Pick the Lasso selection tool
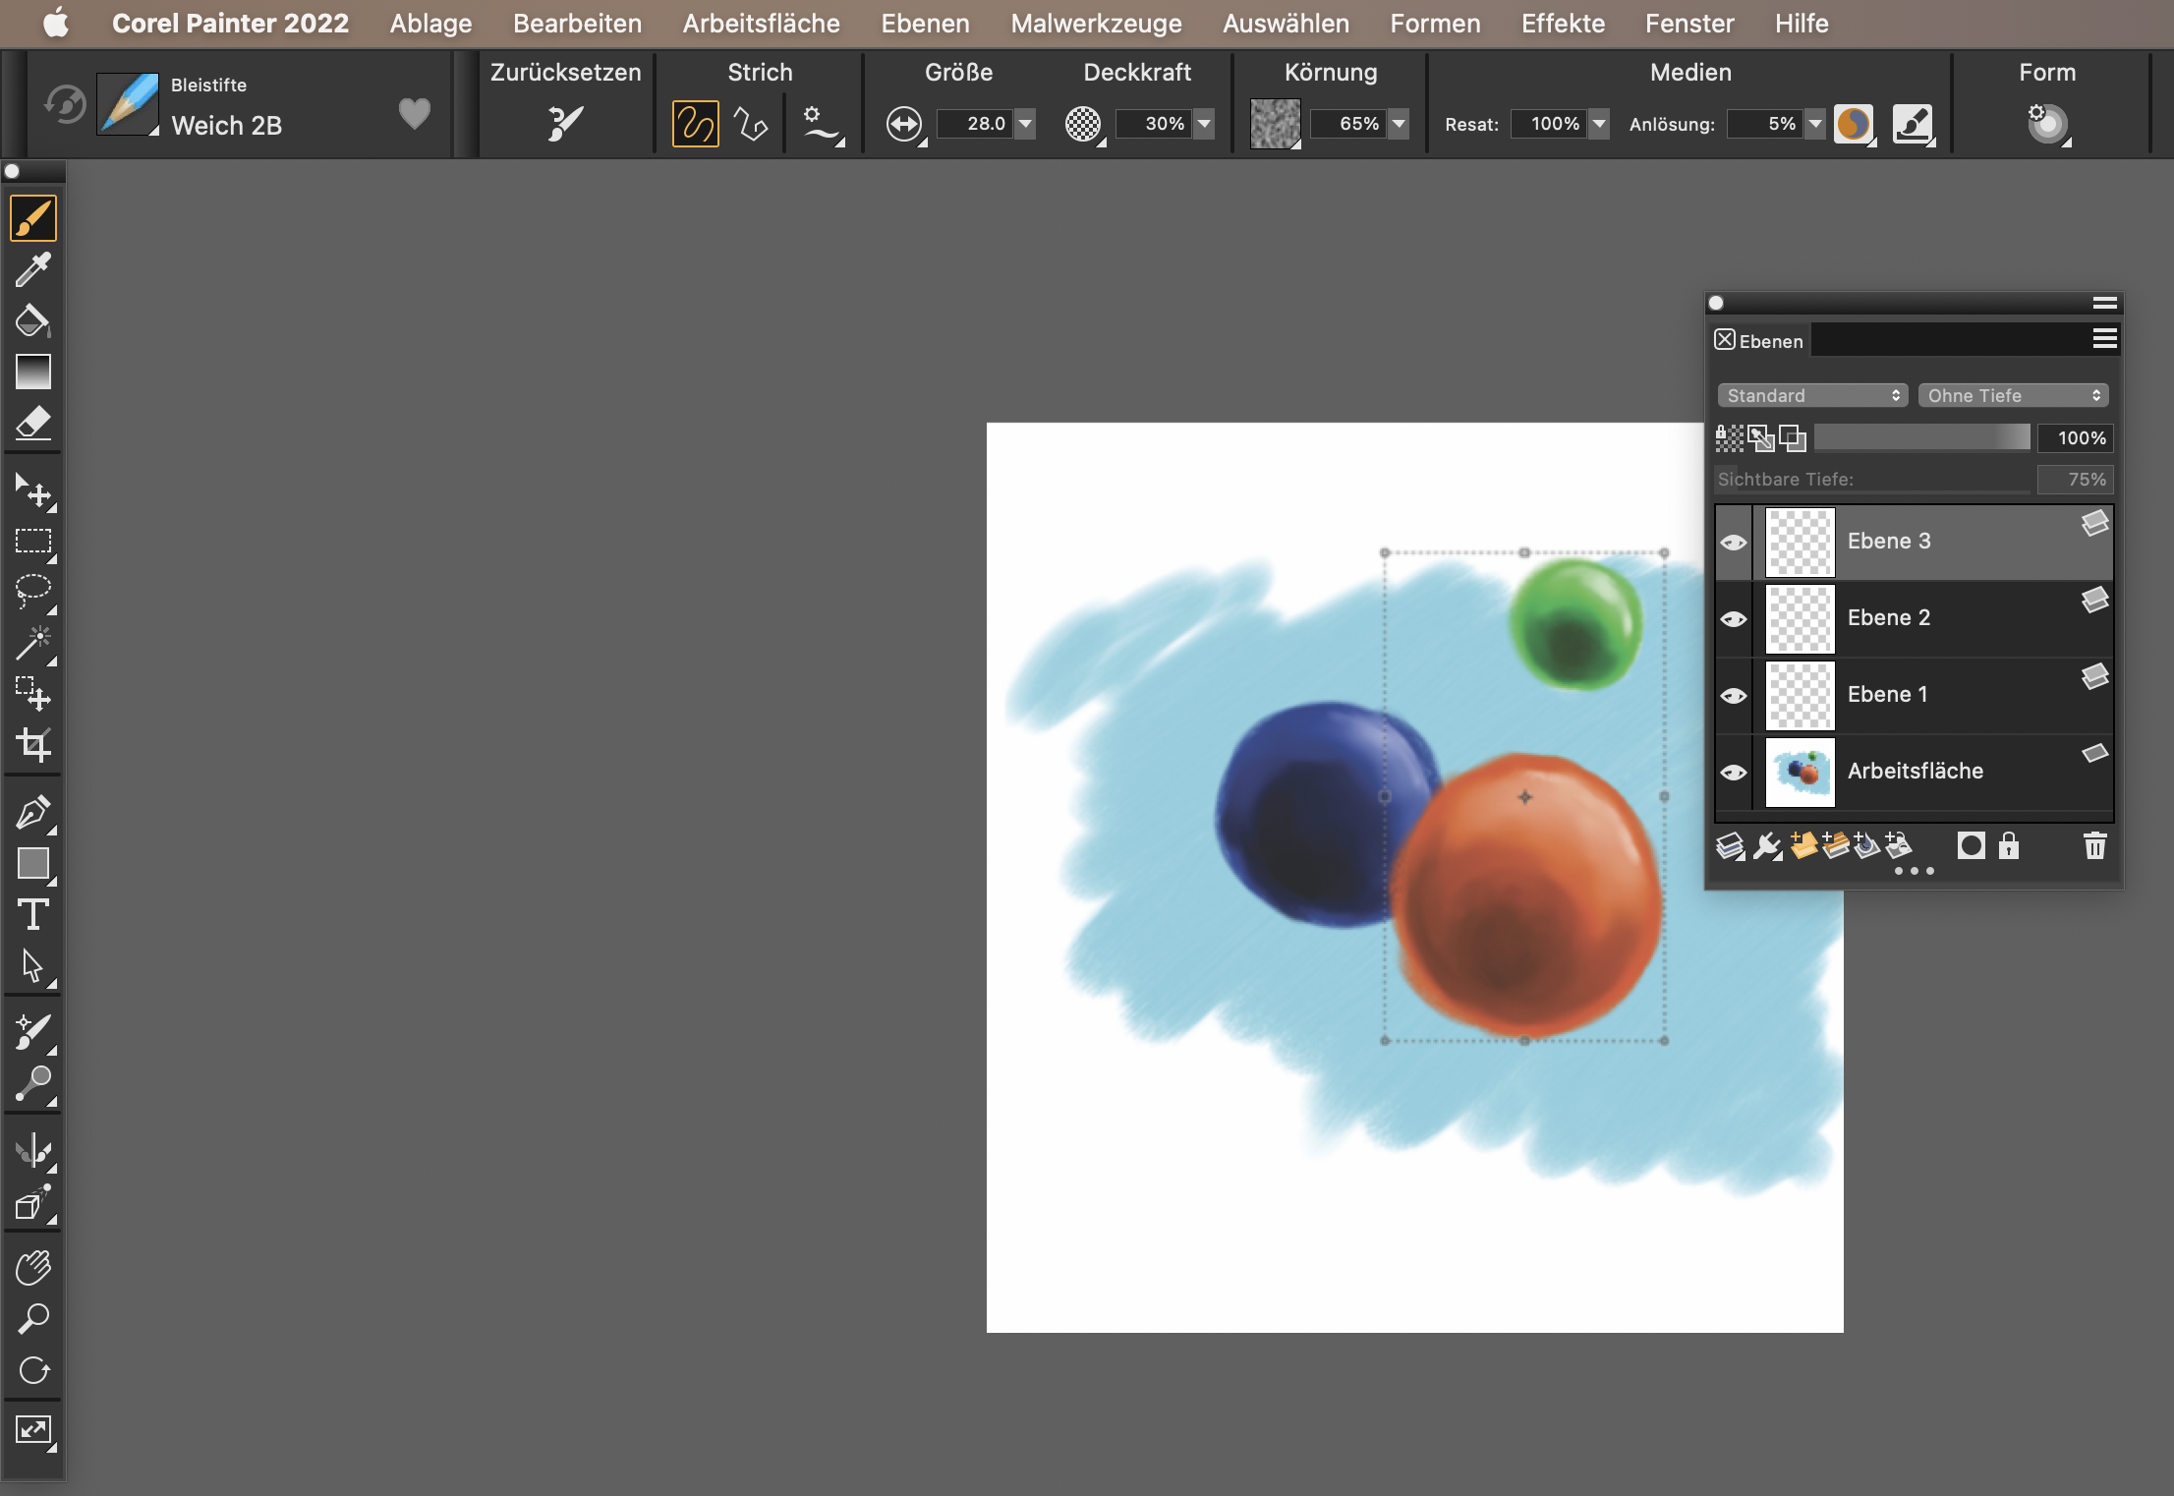Screen dimensions: 2174x1496 tap(32, 591)
